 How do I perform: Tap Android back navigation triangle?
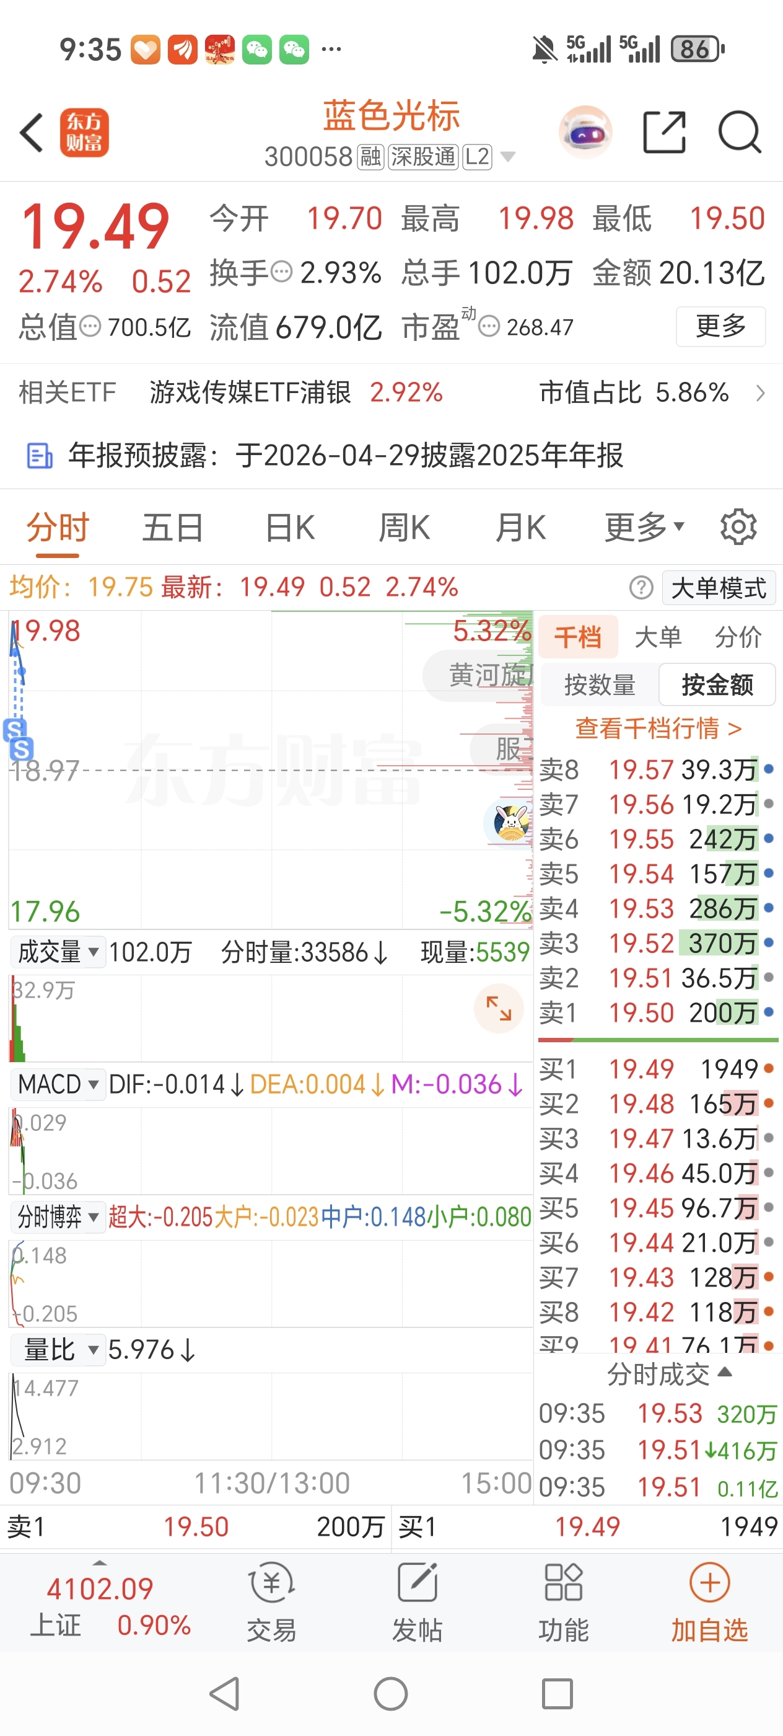225,1694
